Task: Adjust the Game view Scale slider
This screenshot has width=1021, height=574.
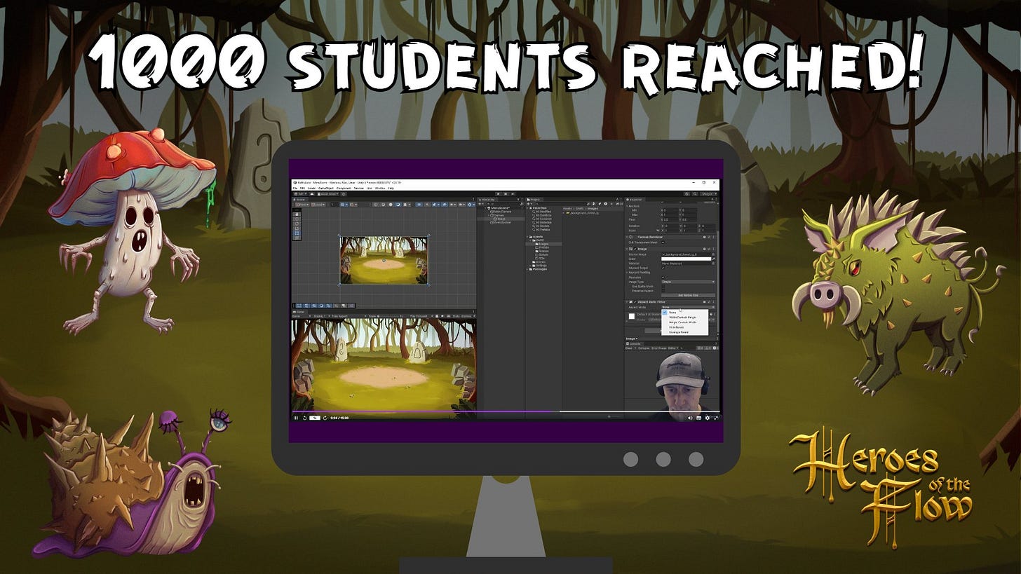Action: [388, 316]
